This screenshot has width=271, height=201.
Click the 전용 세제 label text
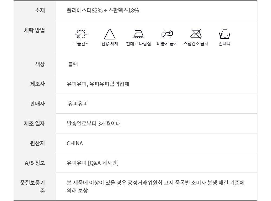pos(110,44)
